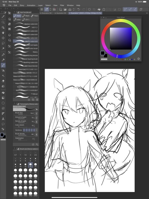This screenshot has height=199, width=149.
Task: Open Amount of paint dynamics dropdown button
Action: (x=37, y=118)
